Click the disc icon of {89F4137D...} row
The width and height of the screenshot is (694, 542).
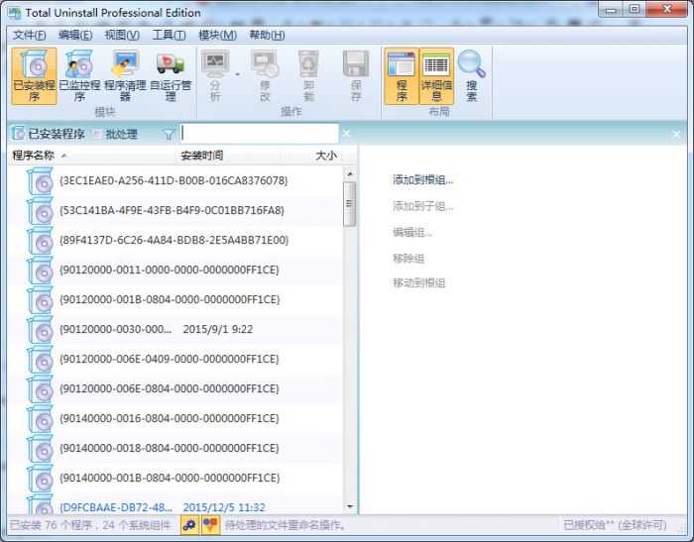[41, 240]
